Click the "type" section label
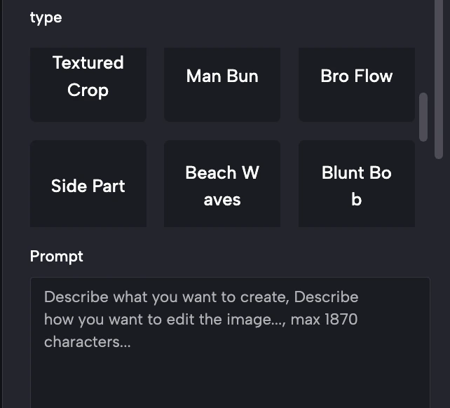Viewport: 450px width, 408px height. (46, 18)
